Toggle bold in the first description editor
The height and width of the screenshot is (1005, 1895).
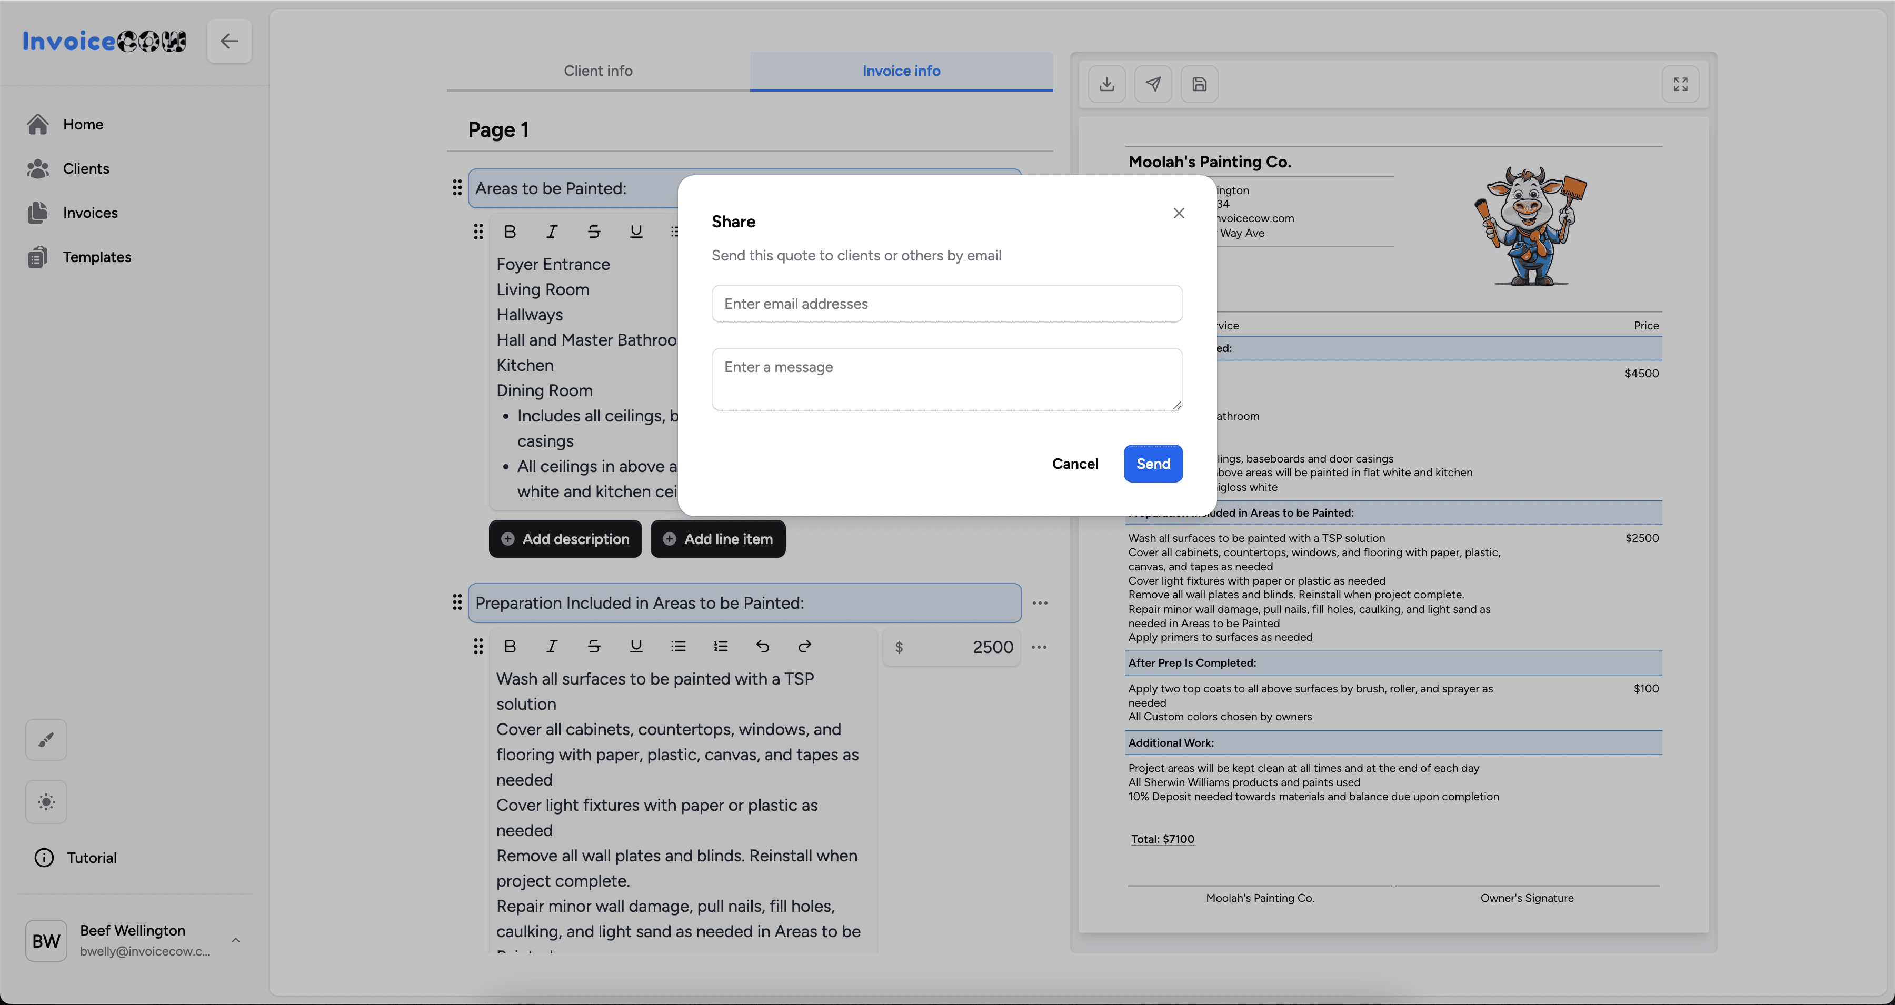510,232
